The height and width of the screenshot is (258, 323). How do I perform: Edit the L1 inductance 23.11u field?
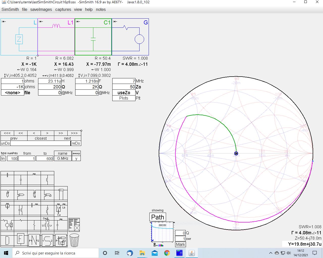pyautogui.click(x=50, y=81)
